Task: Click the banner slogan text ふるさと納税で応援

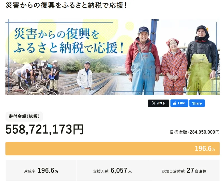Action: click(69, 48)
